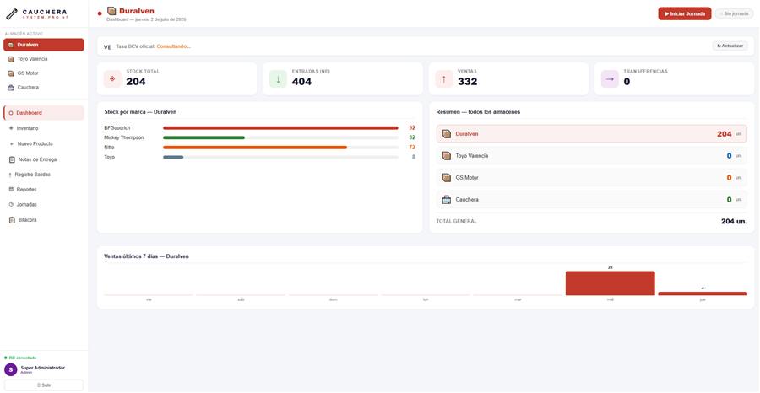Click the Notas de Entrega clipboard icon

point(12,159)
